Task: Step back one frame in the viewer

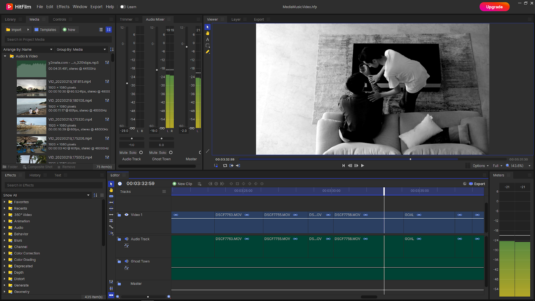Action: coord(350,166)
